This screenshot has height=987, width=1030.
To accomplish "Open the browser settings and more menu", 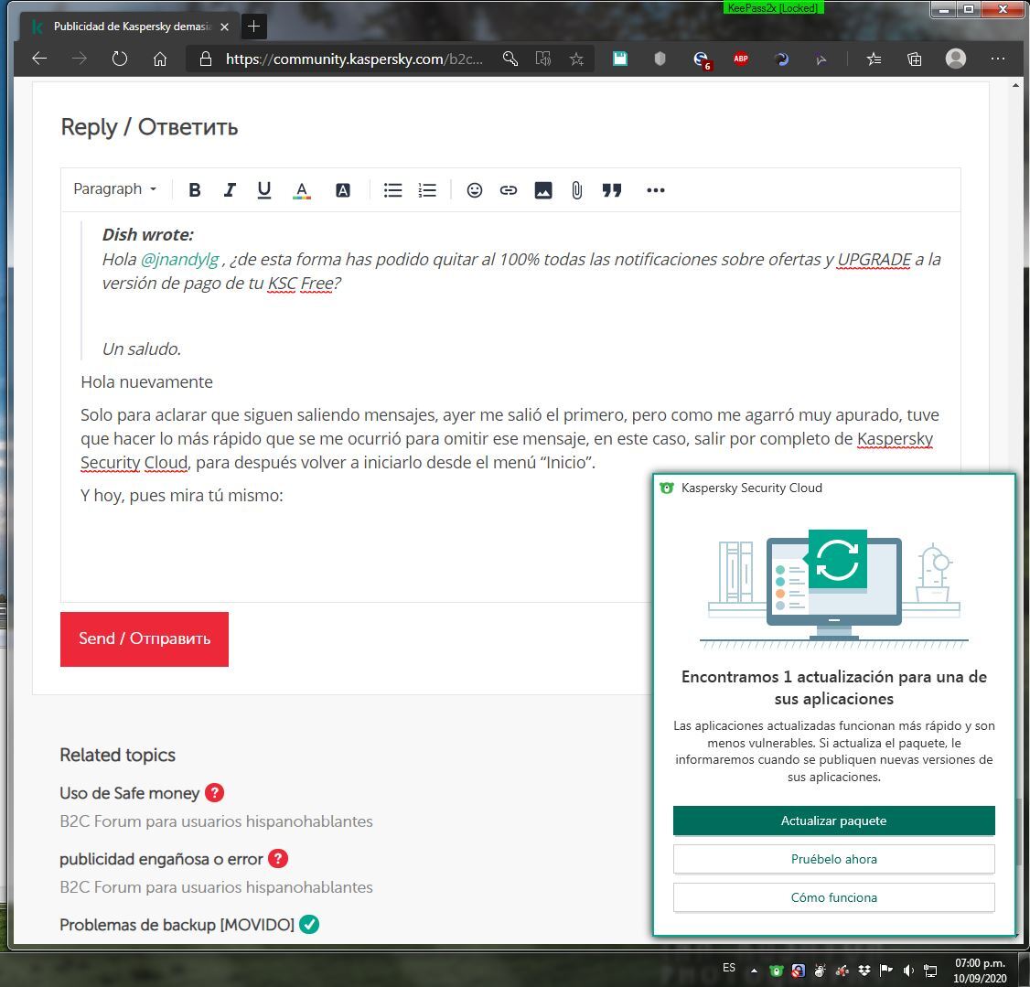I will [x=998, y=59].
